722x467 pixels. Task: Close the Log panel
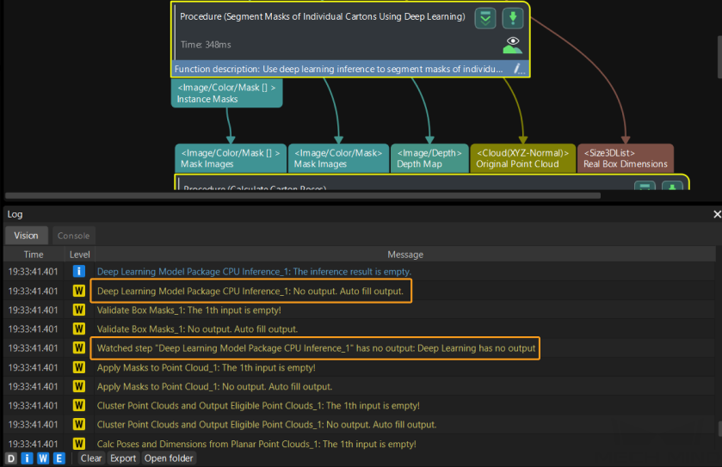tap(717, 214)
